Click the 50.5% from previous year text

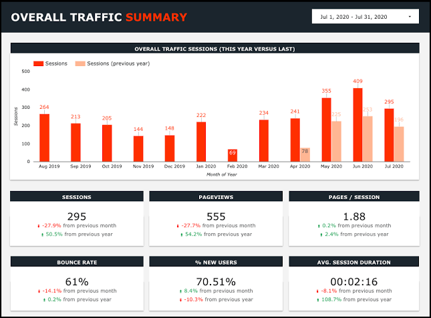click(x=79, y=234)
